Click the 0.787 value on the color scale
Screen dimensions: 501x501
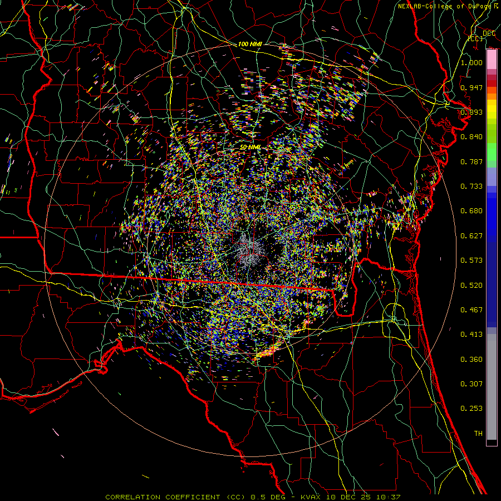(x=471, y=161)
